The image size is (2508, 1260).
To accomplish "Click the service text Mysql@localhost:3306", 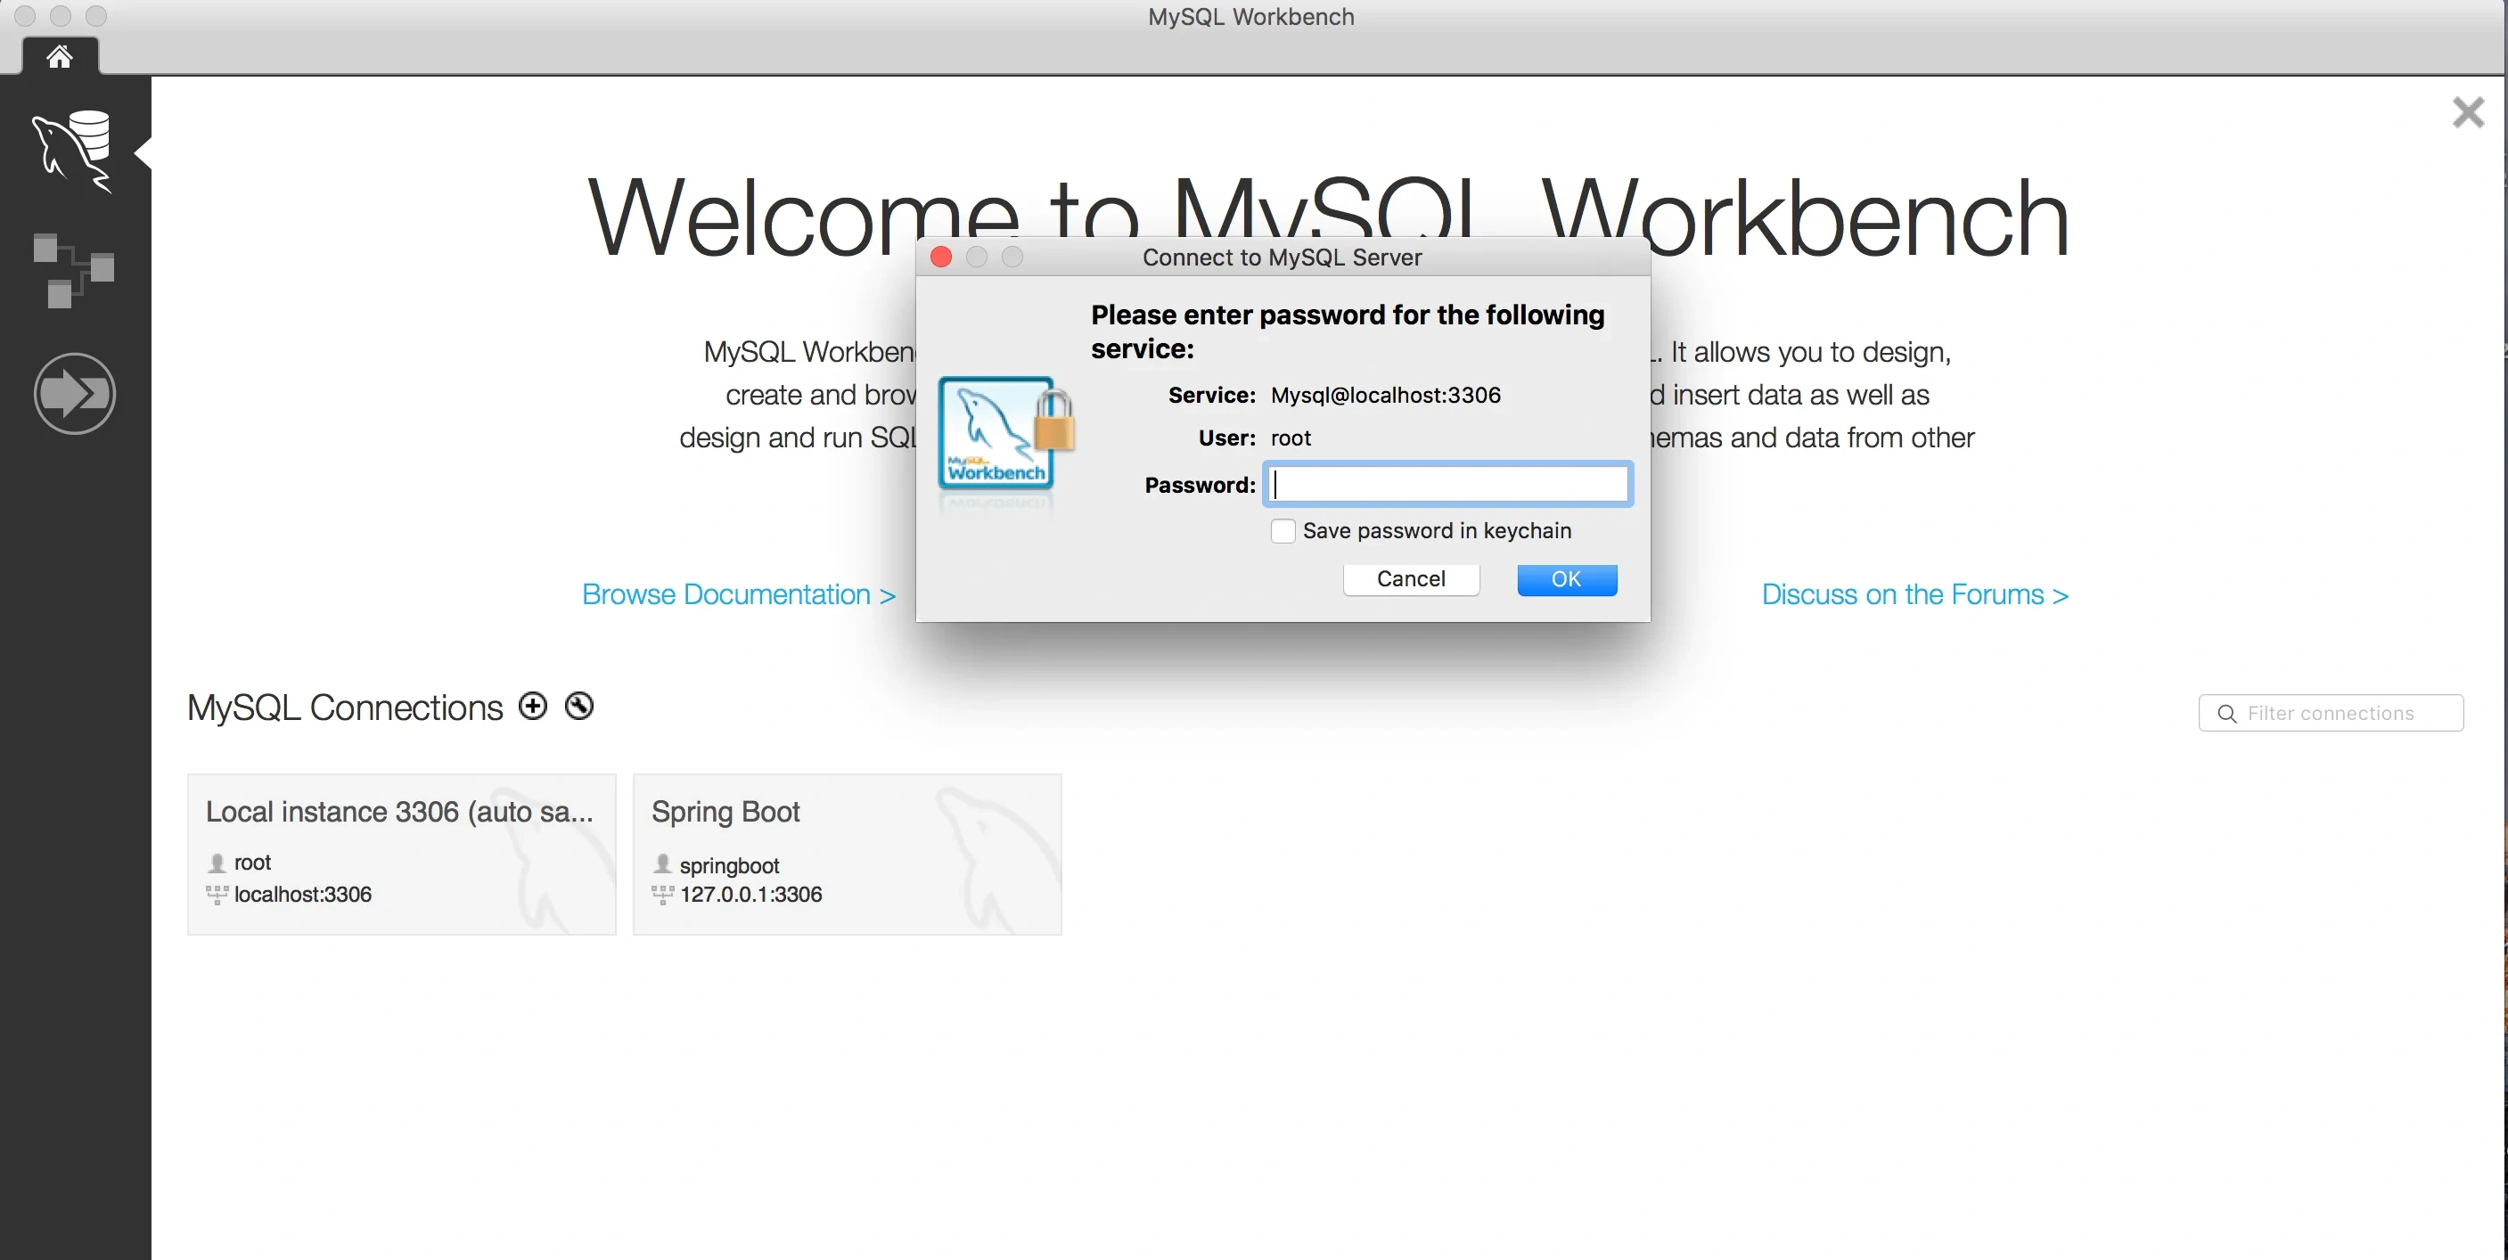I will (x=1385, y=396).
